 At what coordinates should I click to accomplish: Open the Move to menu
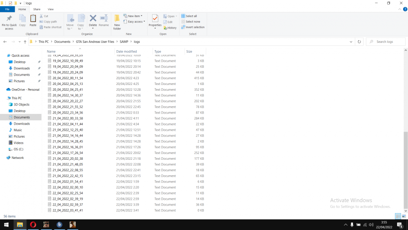tap(70, 22)
